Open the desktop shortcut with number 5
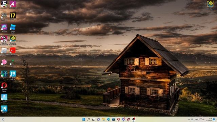Image resolution: width=217 pixels, height=122 pixels. 4,4
